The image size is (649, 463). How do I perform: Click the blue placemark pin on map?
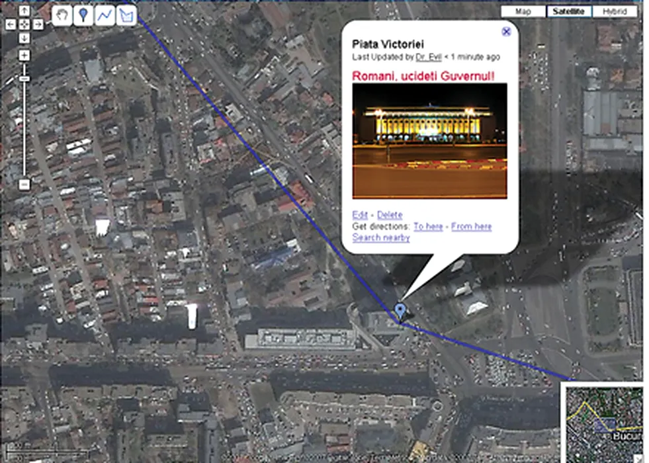(x=400, y=312)
